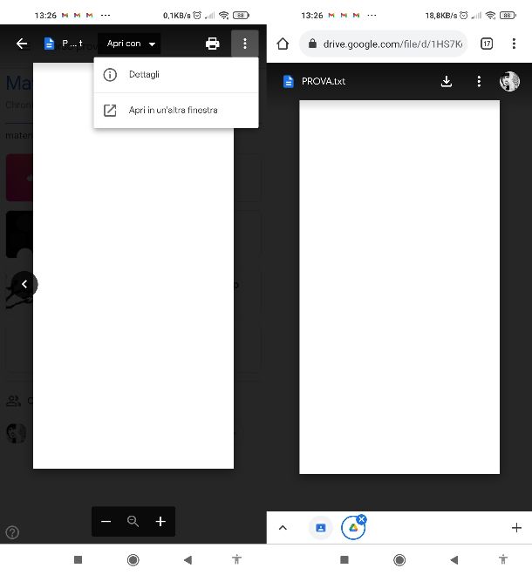Tap the Chrome home icon
Image resolution: width=532 pixels, height=575 pixels.
[283, 44]
